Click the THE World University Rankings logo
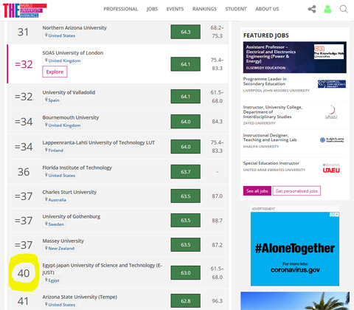This screenshot has width=354, height=310. 24,10
